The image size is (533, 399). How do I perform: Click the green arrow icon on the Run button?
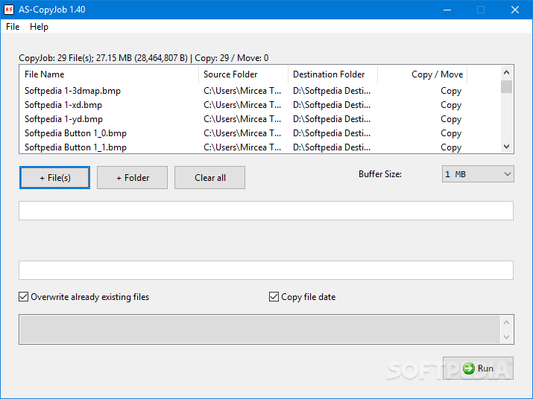click(468, 368)
